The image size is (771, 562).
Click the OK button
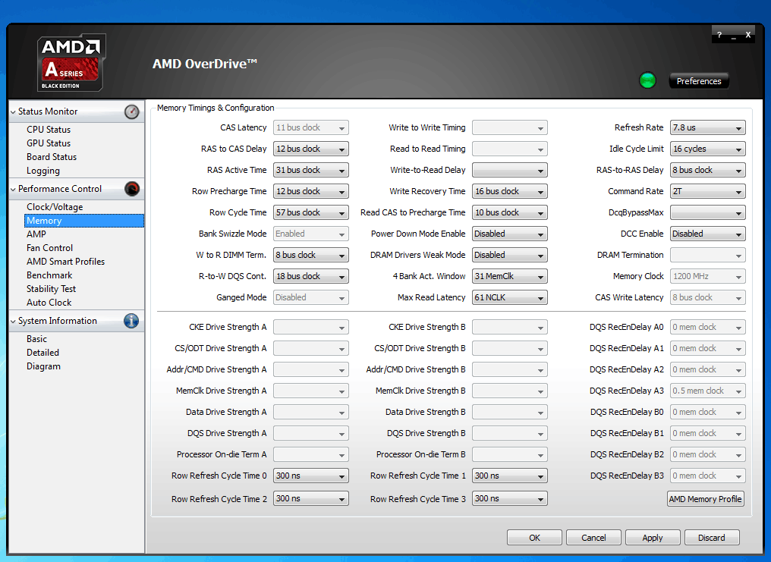pyautogui.click(x=534, y=538)
